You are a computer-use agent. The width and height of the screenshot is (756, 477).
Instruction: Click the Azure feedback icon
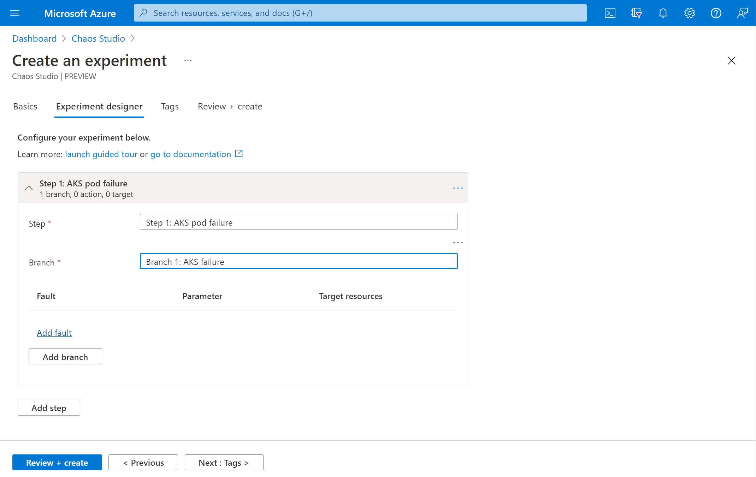click(742, 13)
